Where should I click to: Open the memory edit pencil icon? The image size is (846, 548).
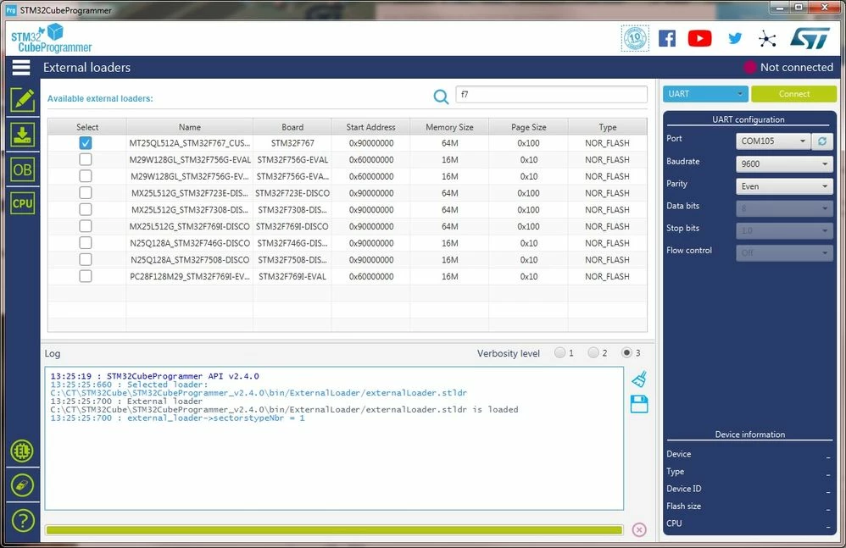click(x=22, y=100)
